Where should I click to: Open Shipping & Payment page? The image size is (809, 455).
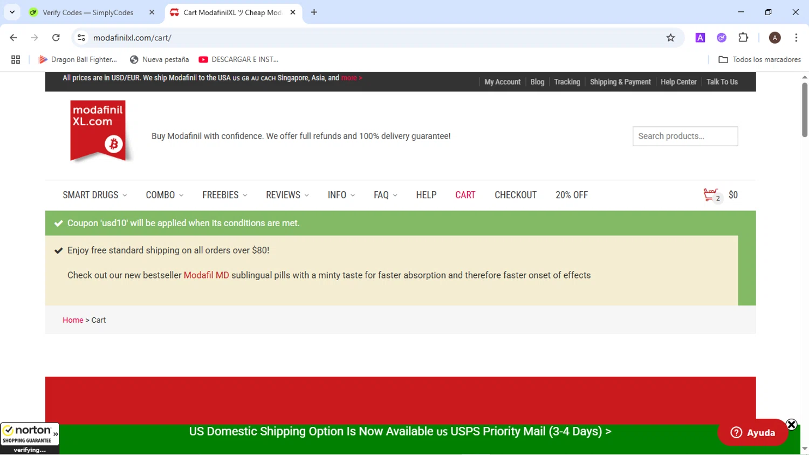pos(620,82)
